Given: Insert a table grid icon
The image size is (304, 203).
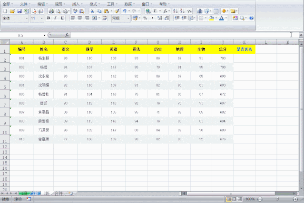Looking at the screenshot, I should [216, 11].
